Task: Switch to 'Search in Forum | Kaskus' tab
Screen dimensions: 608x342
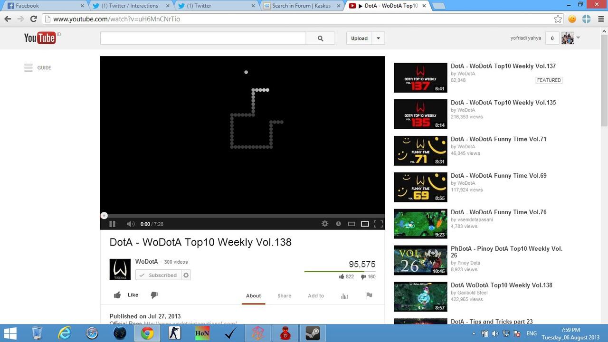Action: (303, 6)
